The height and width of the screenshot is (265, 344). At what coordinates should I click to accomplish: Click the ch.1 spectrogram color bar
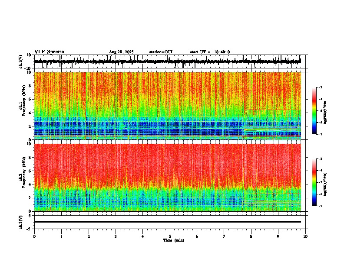(314, 111)
